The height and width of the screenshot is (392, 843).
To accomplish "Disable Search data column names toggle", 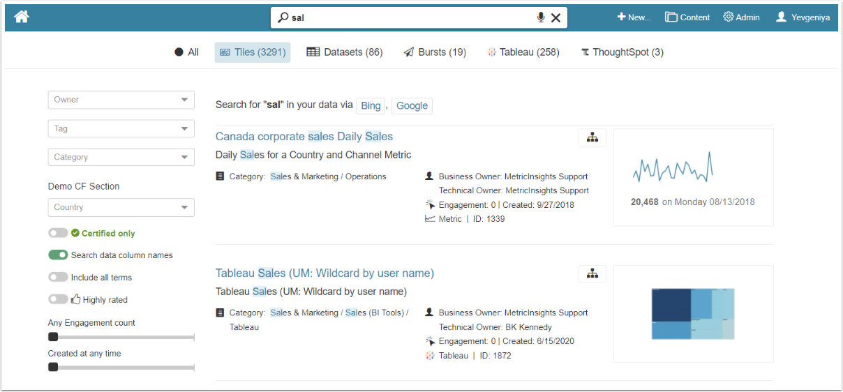I will point(58,255).
